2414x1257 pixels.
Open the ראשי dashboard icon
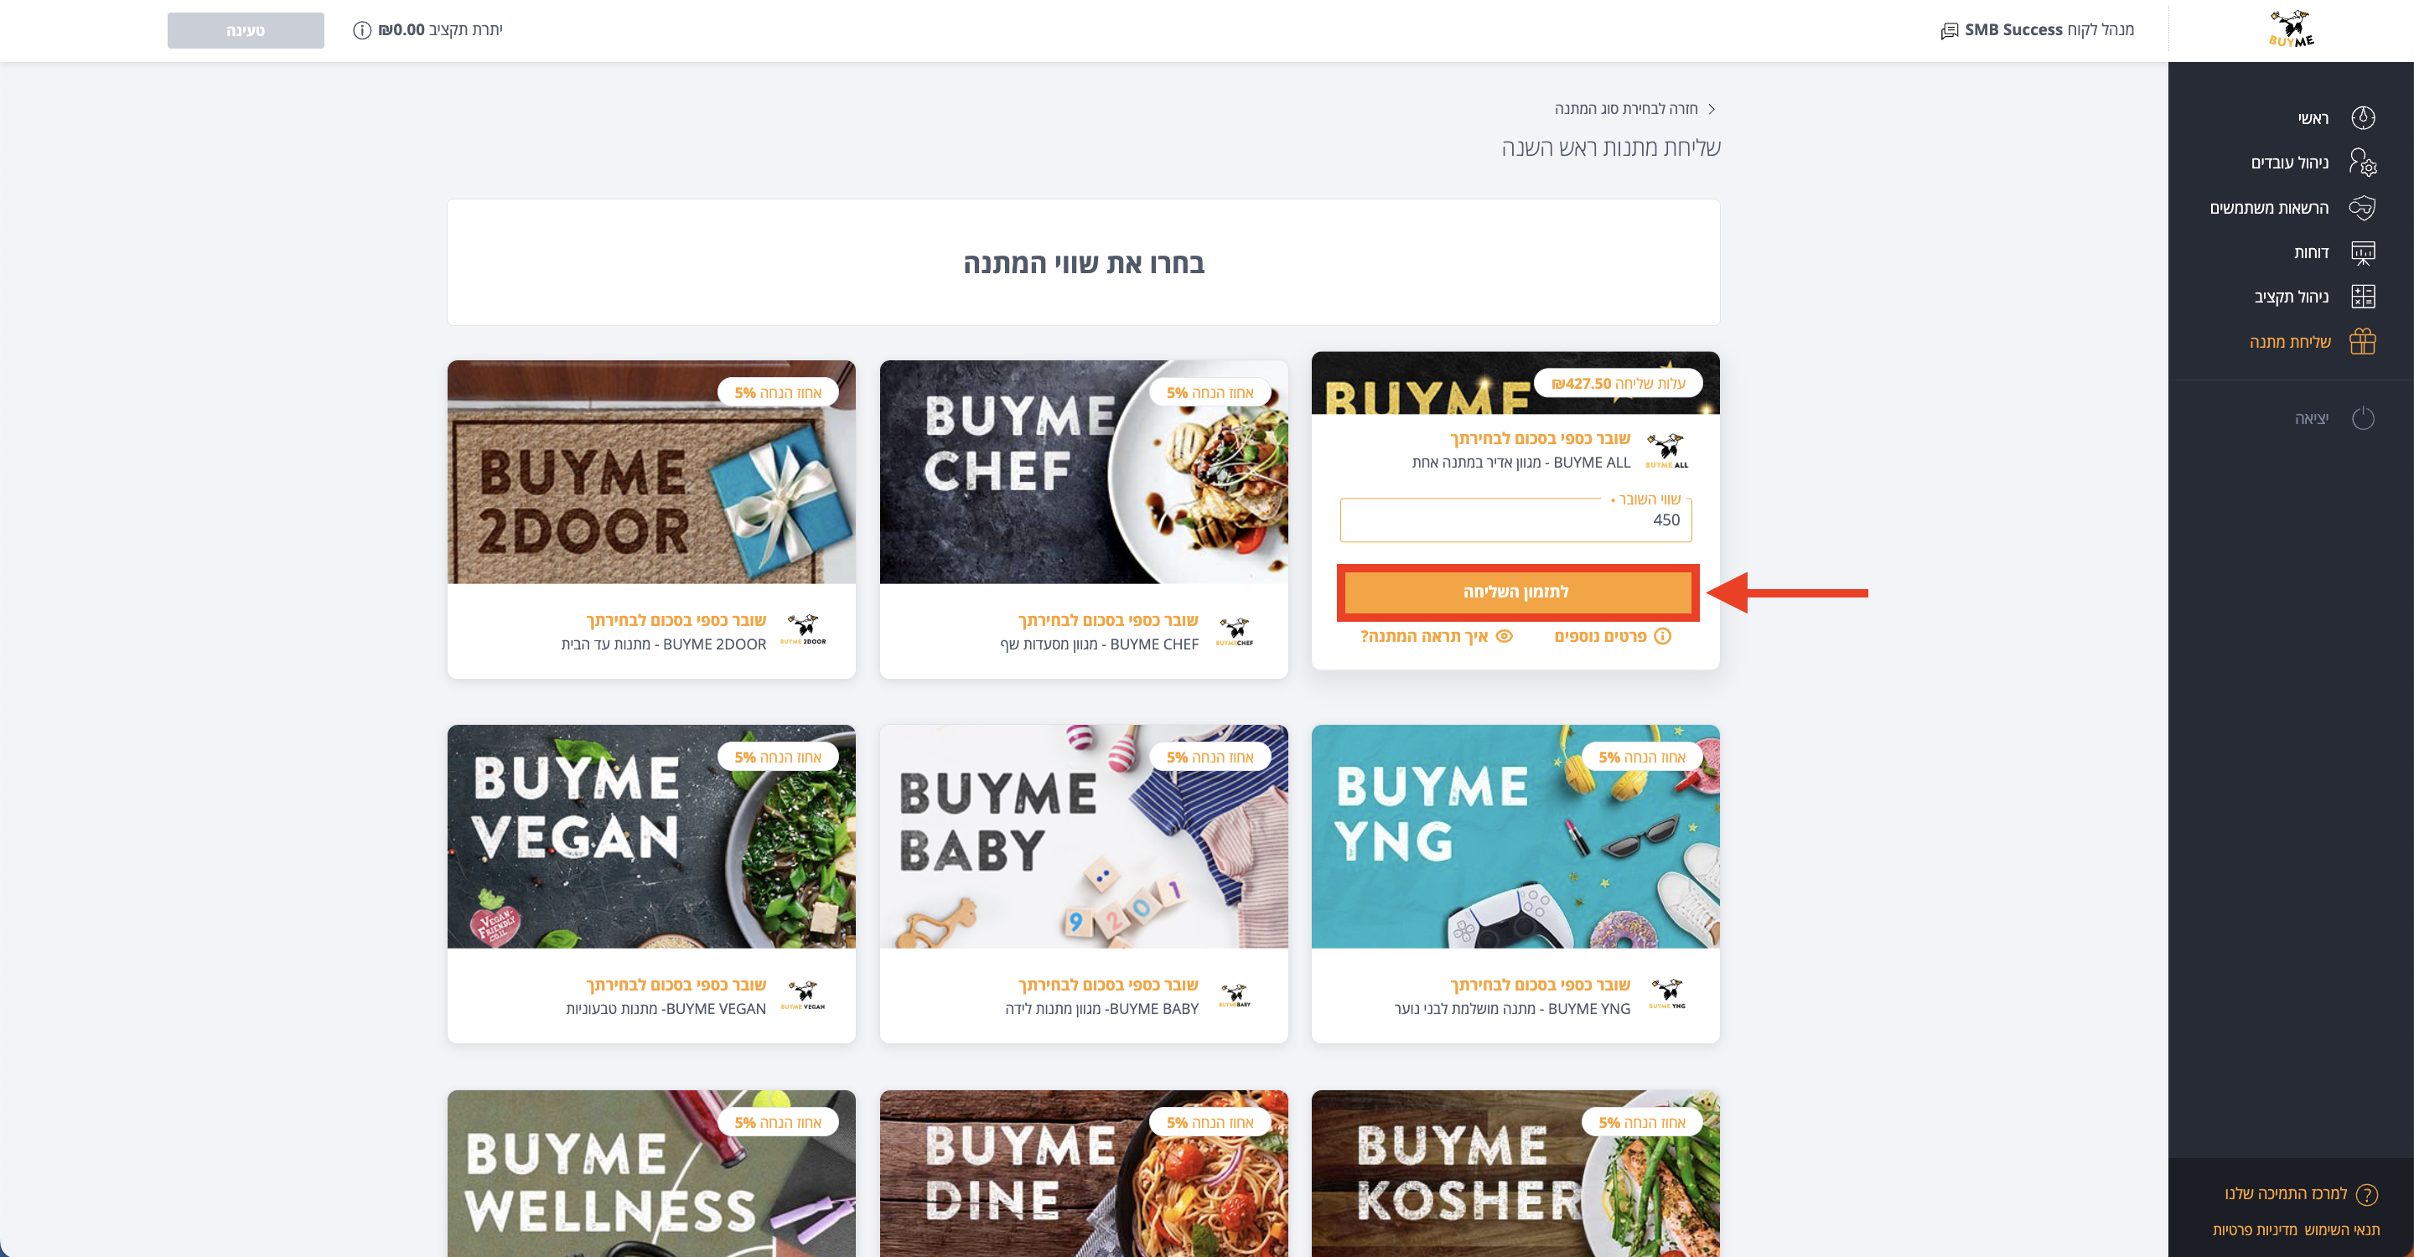tap(2363, 118)
